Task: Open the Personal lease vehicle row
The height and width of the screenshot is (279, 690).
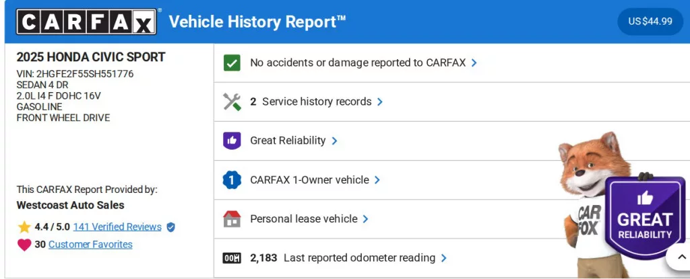Action: point(303,219)
